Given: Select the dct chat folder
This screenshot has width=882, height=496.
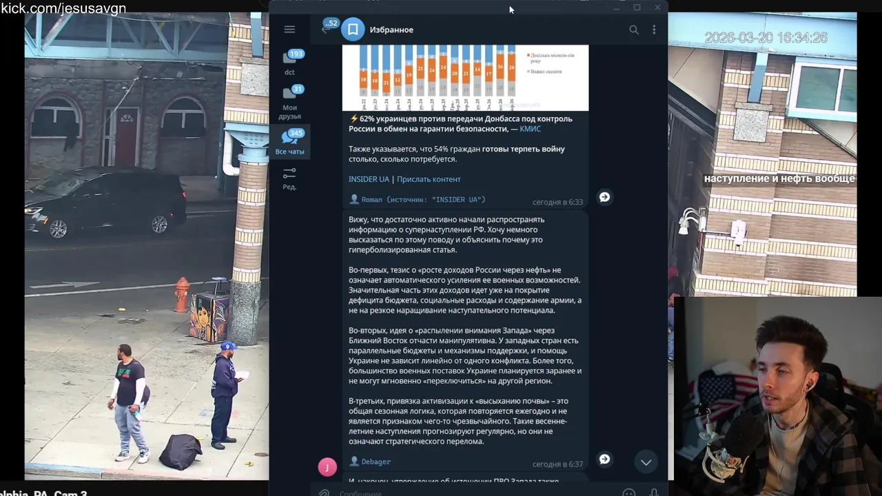Looking at the screenshot, I should coord(289,63).
